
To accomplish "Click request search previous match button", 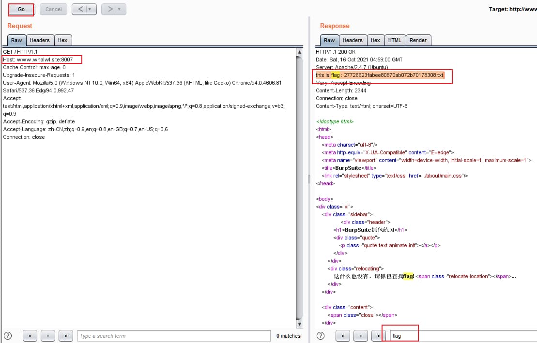I will click(x=30, y=336).
